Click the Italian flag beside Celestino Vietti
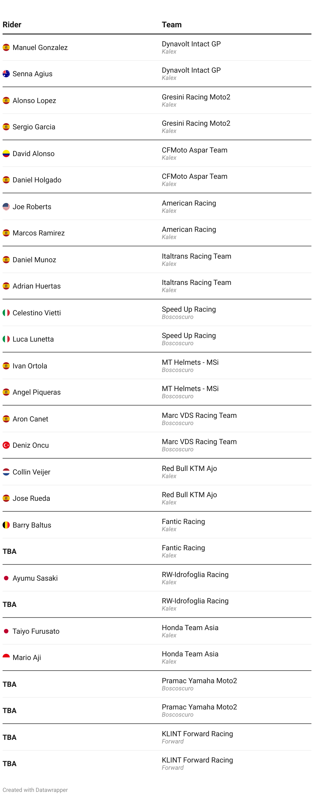Screen dimensions: 314x796 [x=6, y=313]
